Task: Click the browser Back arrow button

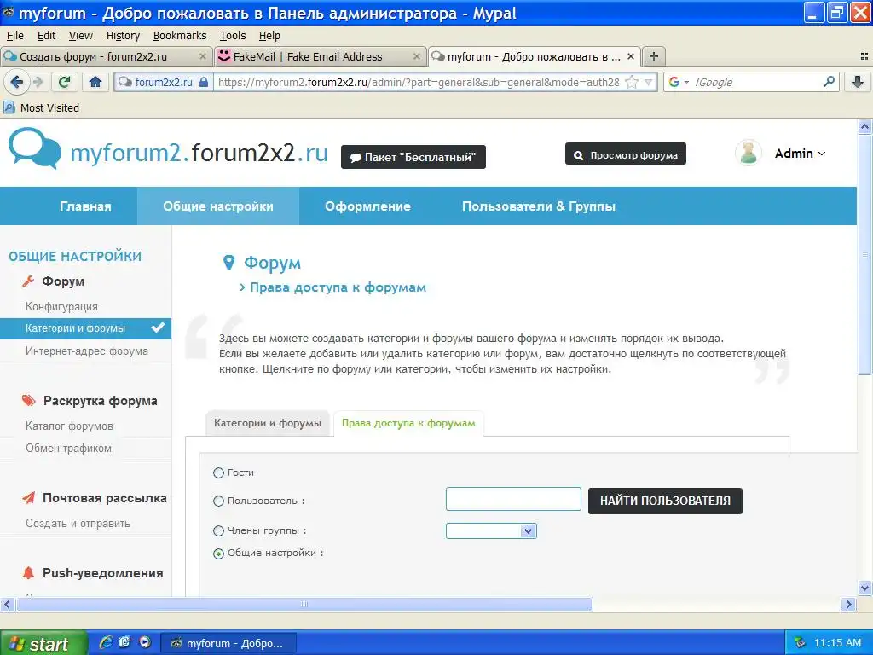Action: click(x=17, y=83)
